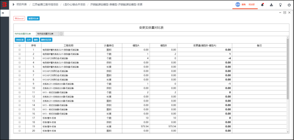The image size is (294, 140).
Task: Click the 备注 cell of row 2
Action: (x=259, y=54)
